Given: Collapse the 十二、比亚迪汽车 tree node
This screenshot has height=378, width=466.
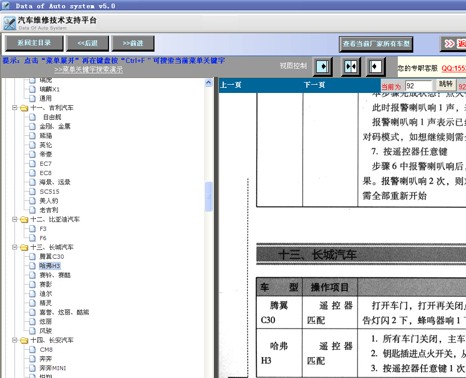Looking at the screenshot, I should (14, 219).
